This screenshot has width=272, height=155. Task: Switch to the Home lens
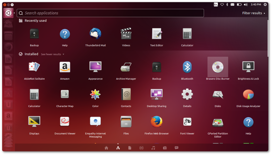click(106, 148)
